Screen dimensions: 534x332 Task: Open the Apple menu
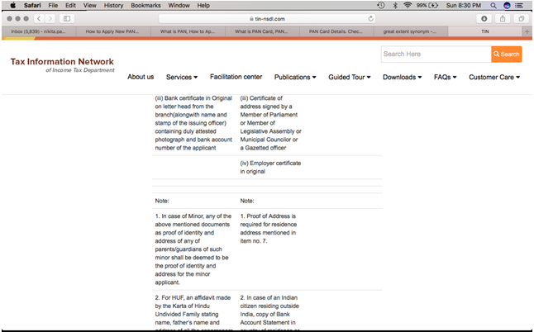[13, 5]
